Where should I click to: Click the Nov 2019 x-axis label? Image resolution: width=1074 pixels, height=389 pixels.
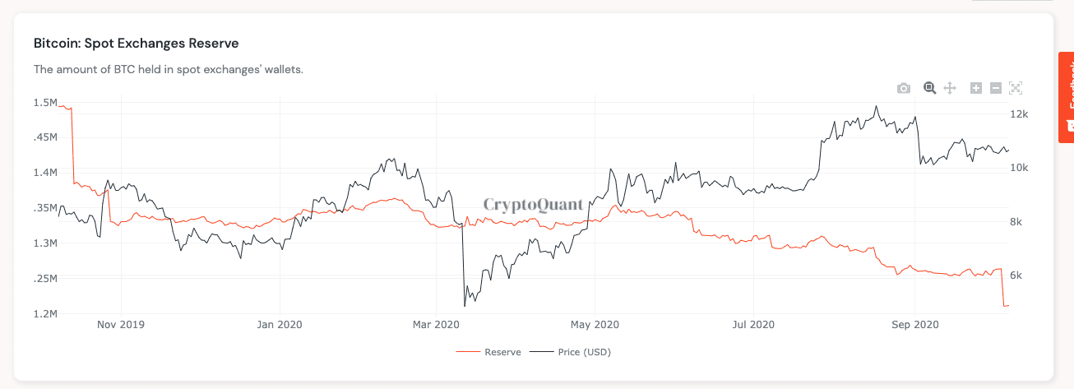pos(120,325)
